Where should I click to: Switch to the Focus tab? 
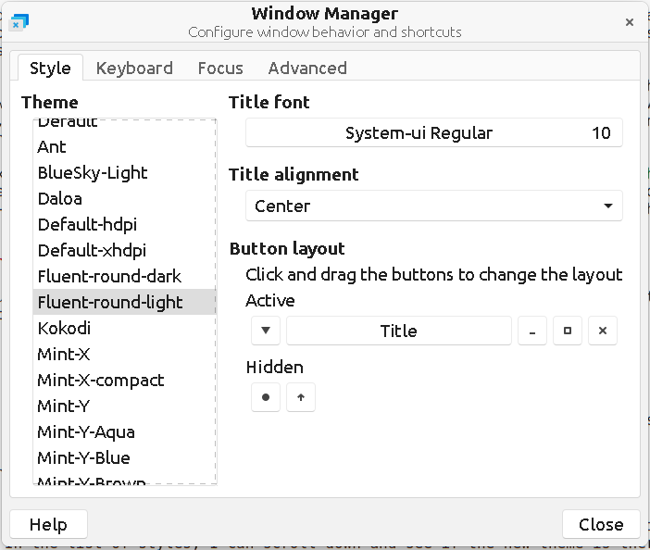tap(220, 68)
